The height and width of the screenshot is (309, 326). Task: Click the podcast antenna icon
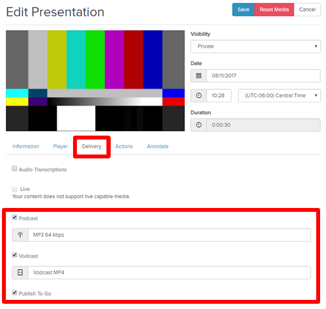coord(20,235)
